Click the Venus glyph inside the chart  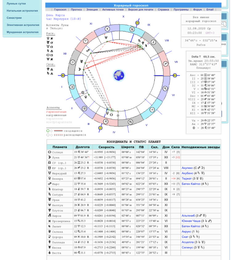(86, 97)
